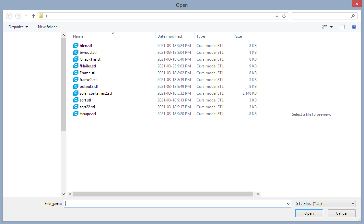Click the tshape.stl file name
364x224 pixels.
(88, 114)
